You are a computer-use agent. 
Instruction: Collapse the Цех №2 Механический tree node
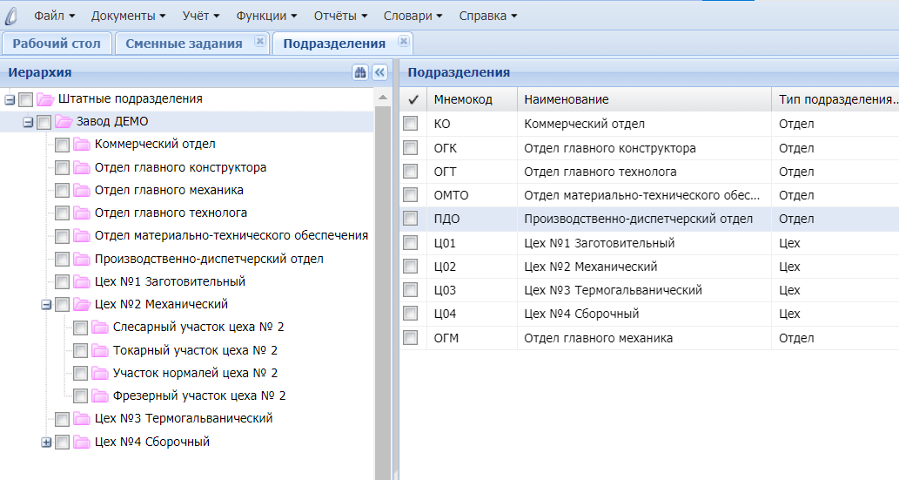coord(47,305)
